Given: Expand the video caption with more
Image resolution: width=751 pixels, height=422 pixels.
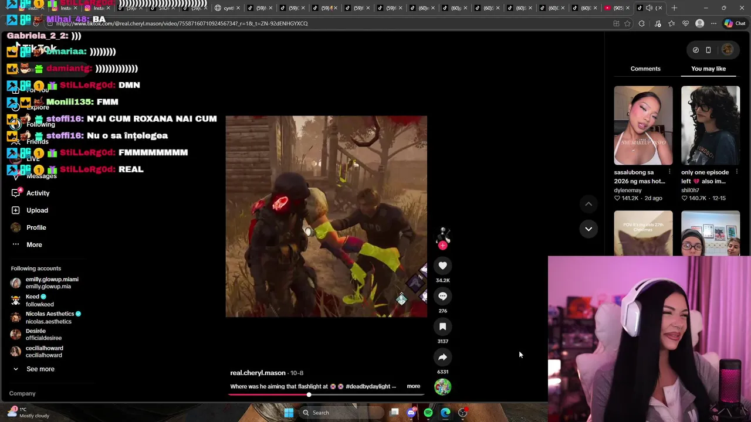Looking at the screenshot, I should click(x=413, y=386).
